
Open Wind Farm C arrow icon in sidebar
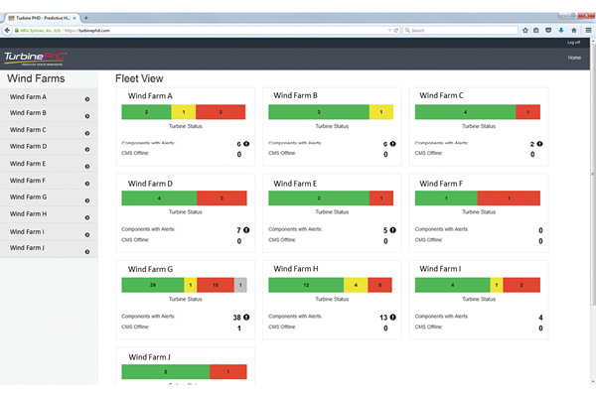click(87, 133)
